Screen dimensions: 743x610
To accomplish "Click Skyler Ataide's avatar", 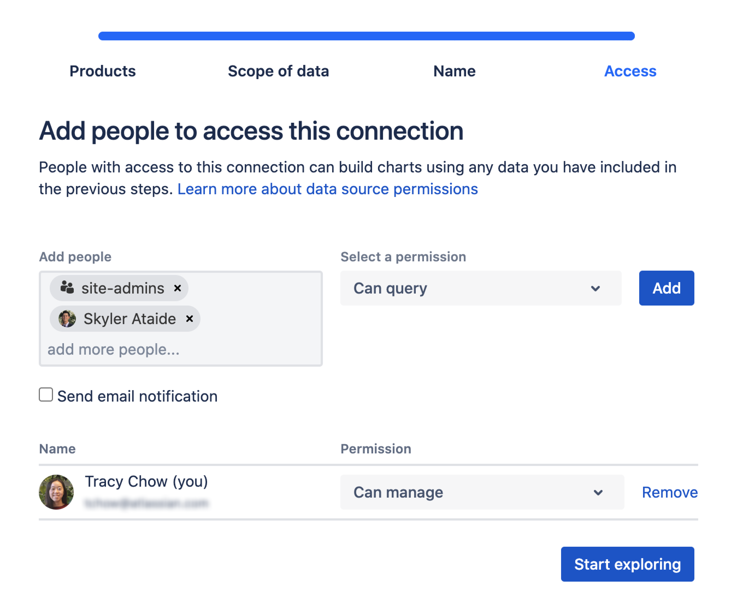I will 67,319.
